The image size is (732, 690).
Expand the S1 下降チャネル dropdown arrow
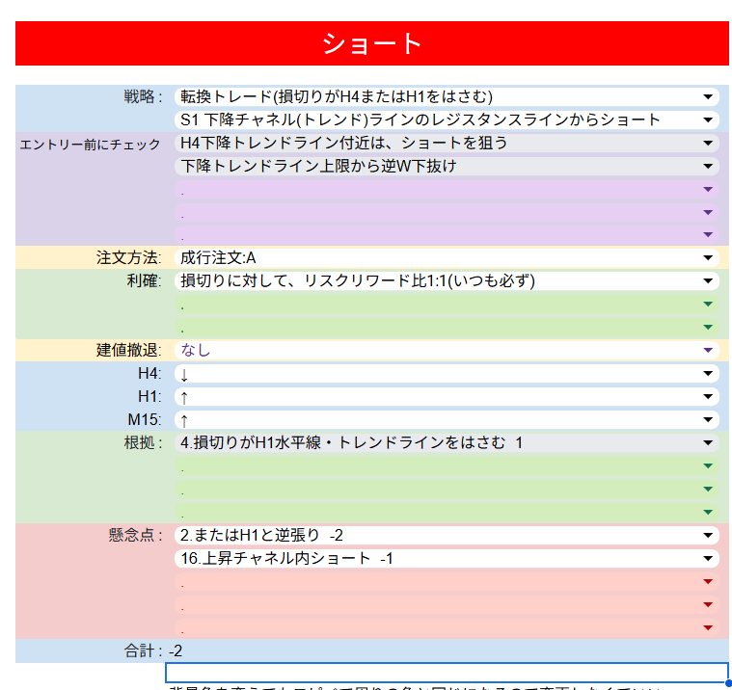tap(708, 119)
